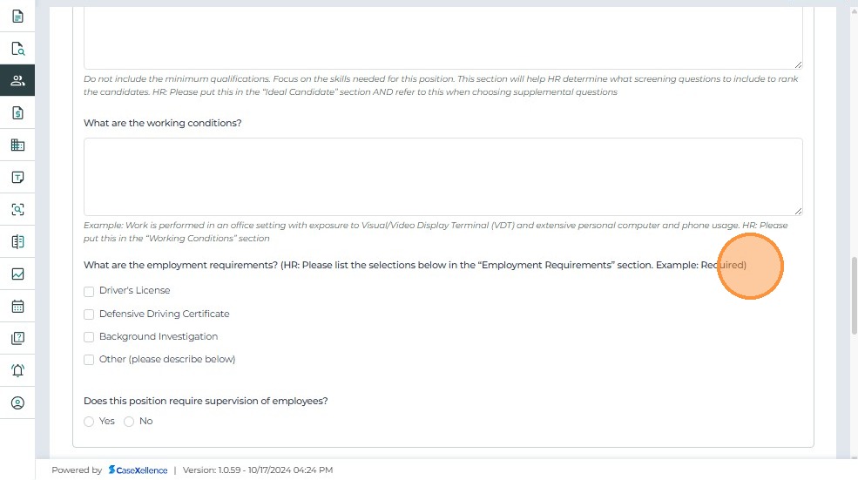Image resolution: width=858 pixels, height=480 pixels.
Task: Click the chart image sidebar icon
Action: 17,274
